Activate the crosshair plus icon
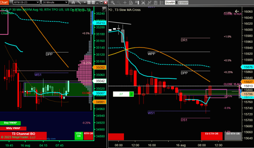254x148 pixels. point(125,2)
